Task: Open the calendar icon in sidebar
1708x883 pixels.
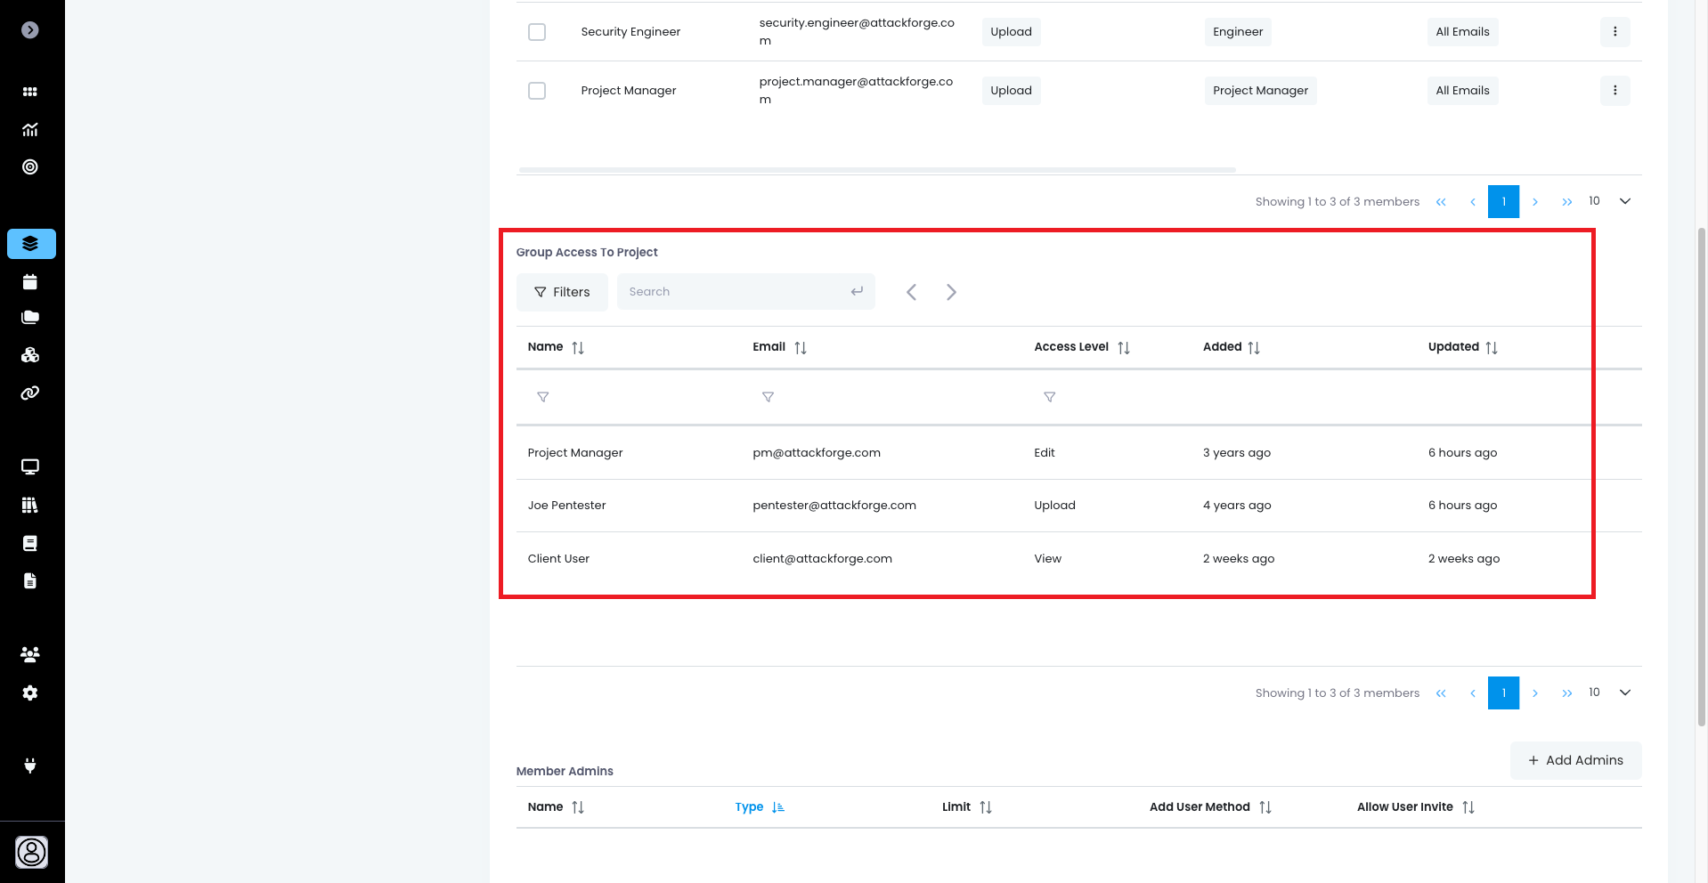Action: click(30, 282)
